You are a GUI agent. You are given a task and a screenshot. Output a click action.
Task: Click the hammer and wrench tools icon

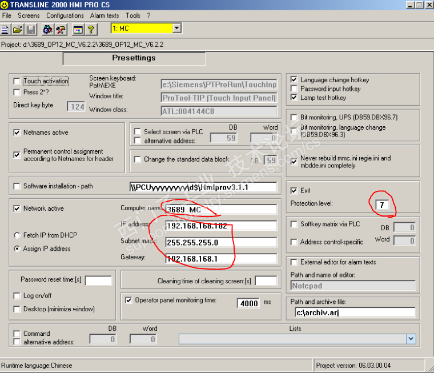click(61, 29)
